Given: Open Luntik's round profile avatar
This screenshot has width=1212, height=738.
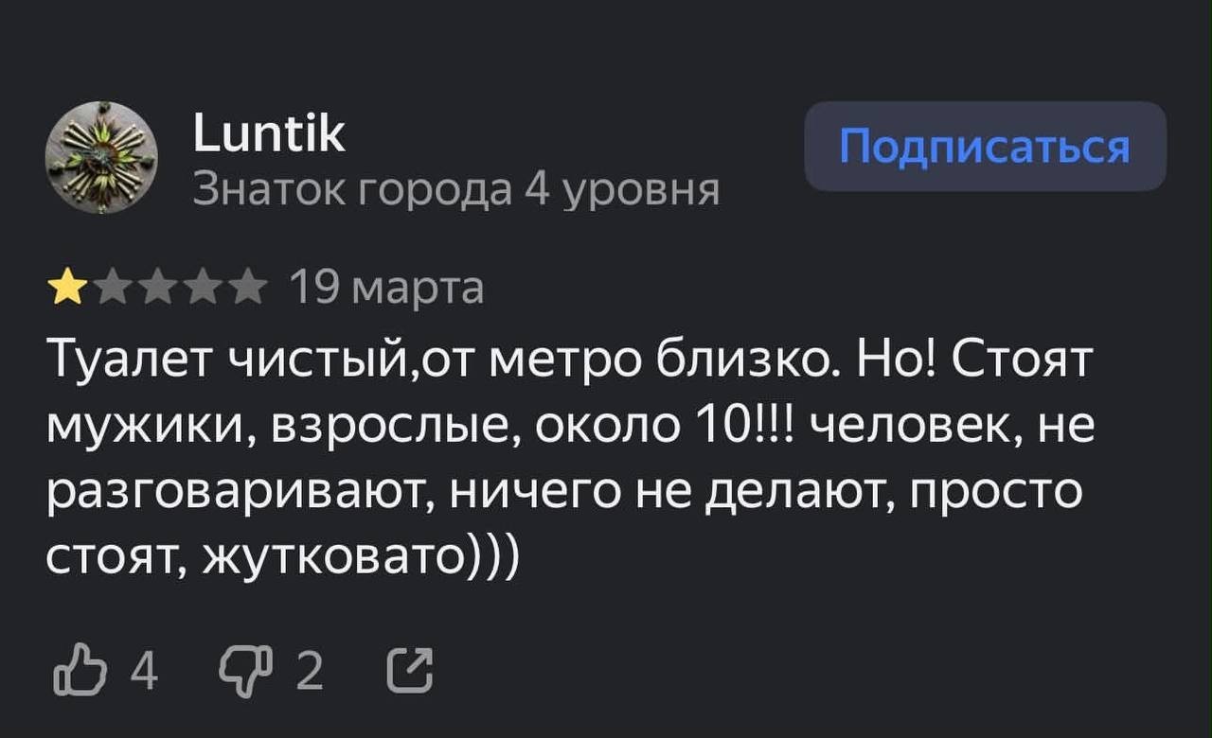Looking at the screenshot, I should click(100, 157).
